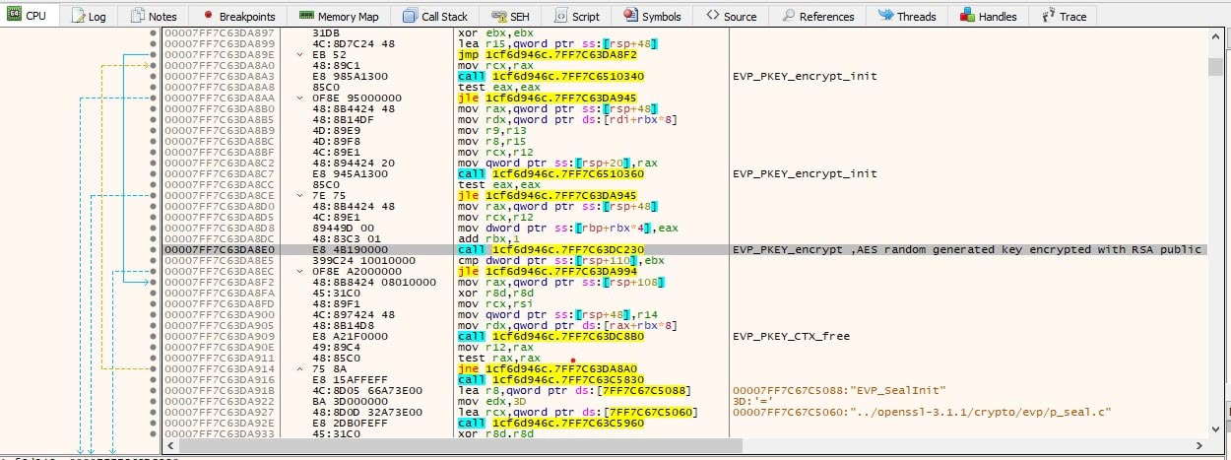Click the CPU tab chip icon
1231x460 pixels.
point(13,16)
